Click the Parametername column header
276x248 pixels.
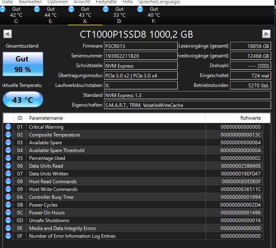click(116, 118)
